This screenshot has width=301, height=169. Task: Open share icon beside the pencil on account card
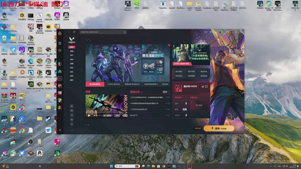[x=206, y=86]
